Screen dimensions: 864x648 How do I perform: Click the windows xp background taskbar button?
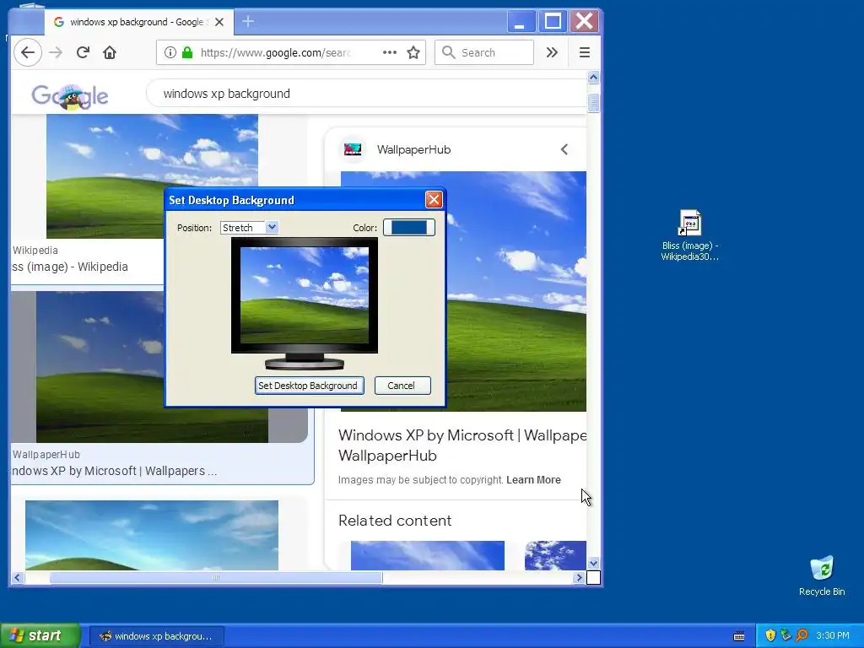tap(156, 636)
